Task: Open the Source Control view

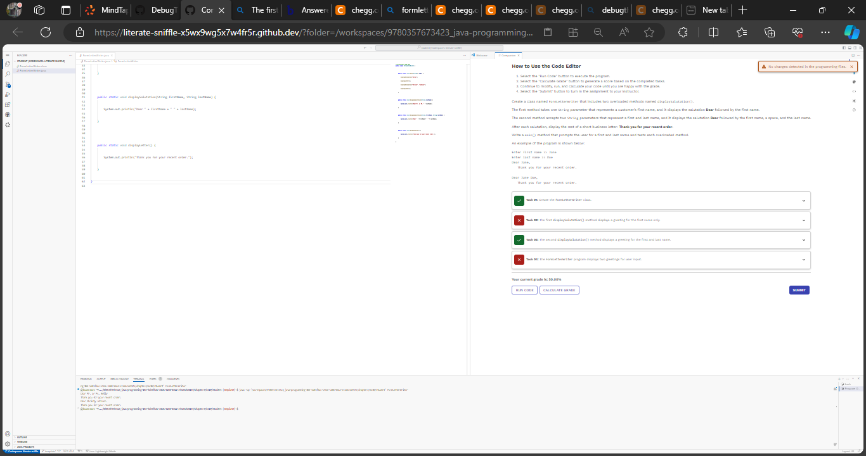Action: pyautogui.click(x=8, y=84)
